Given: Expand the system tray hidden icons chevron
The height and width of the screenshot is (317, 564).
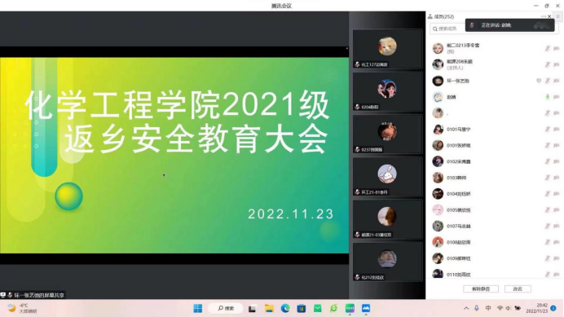Looking at the screenshot, I should pyautogui.click(x=466, y=308).
